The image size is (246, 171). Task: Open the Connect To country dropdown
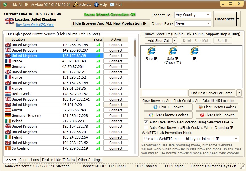(193, 15)
